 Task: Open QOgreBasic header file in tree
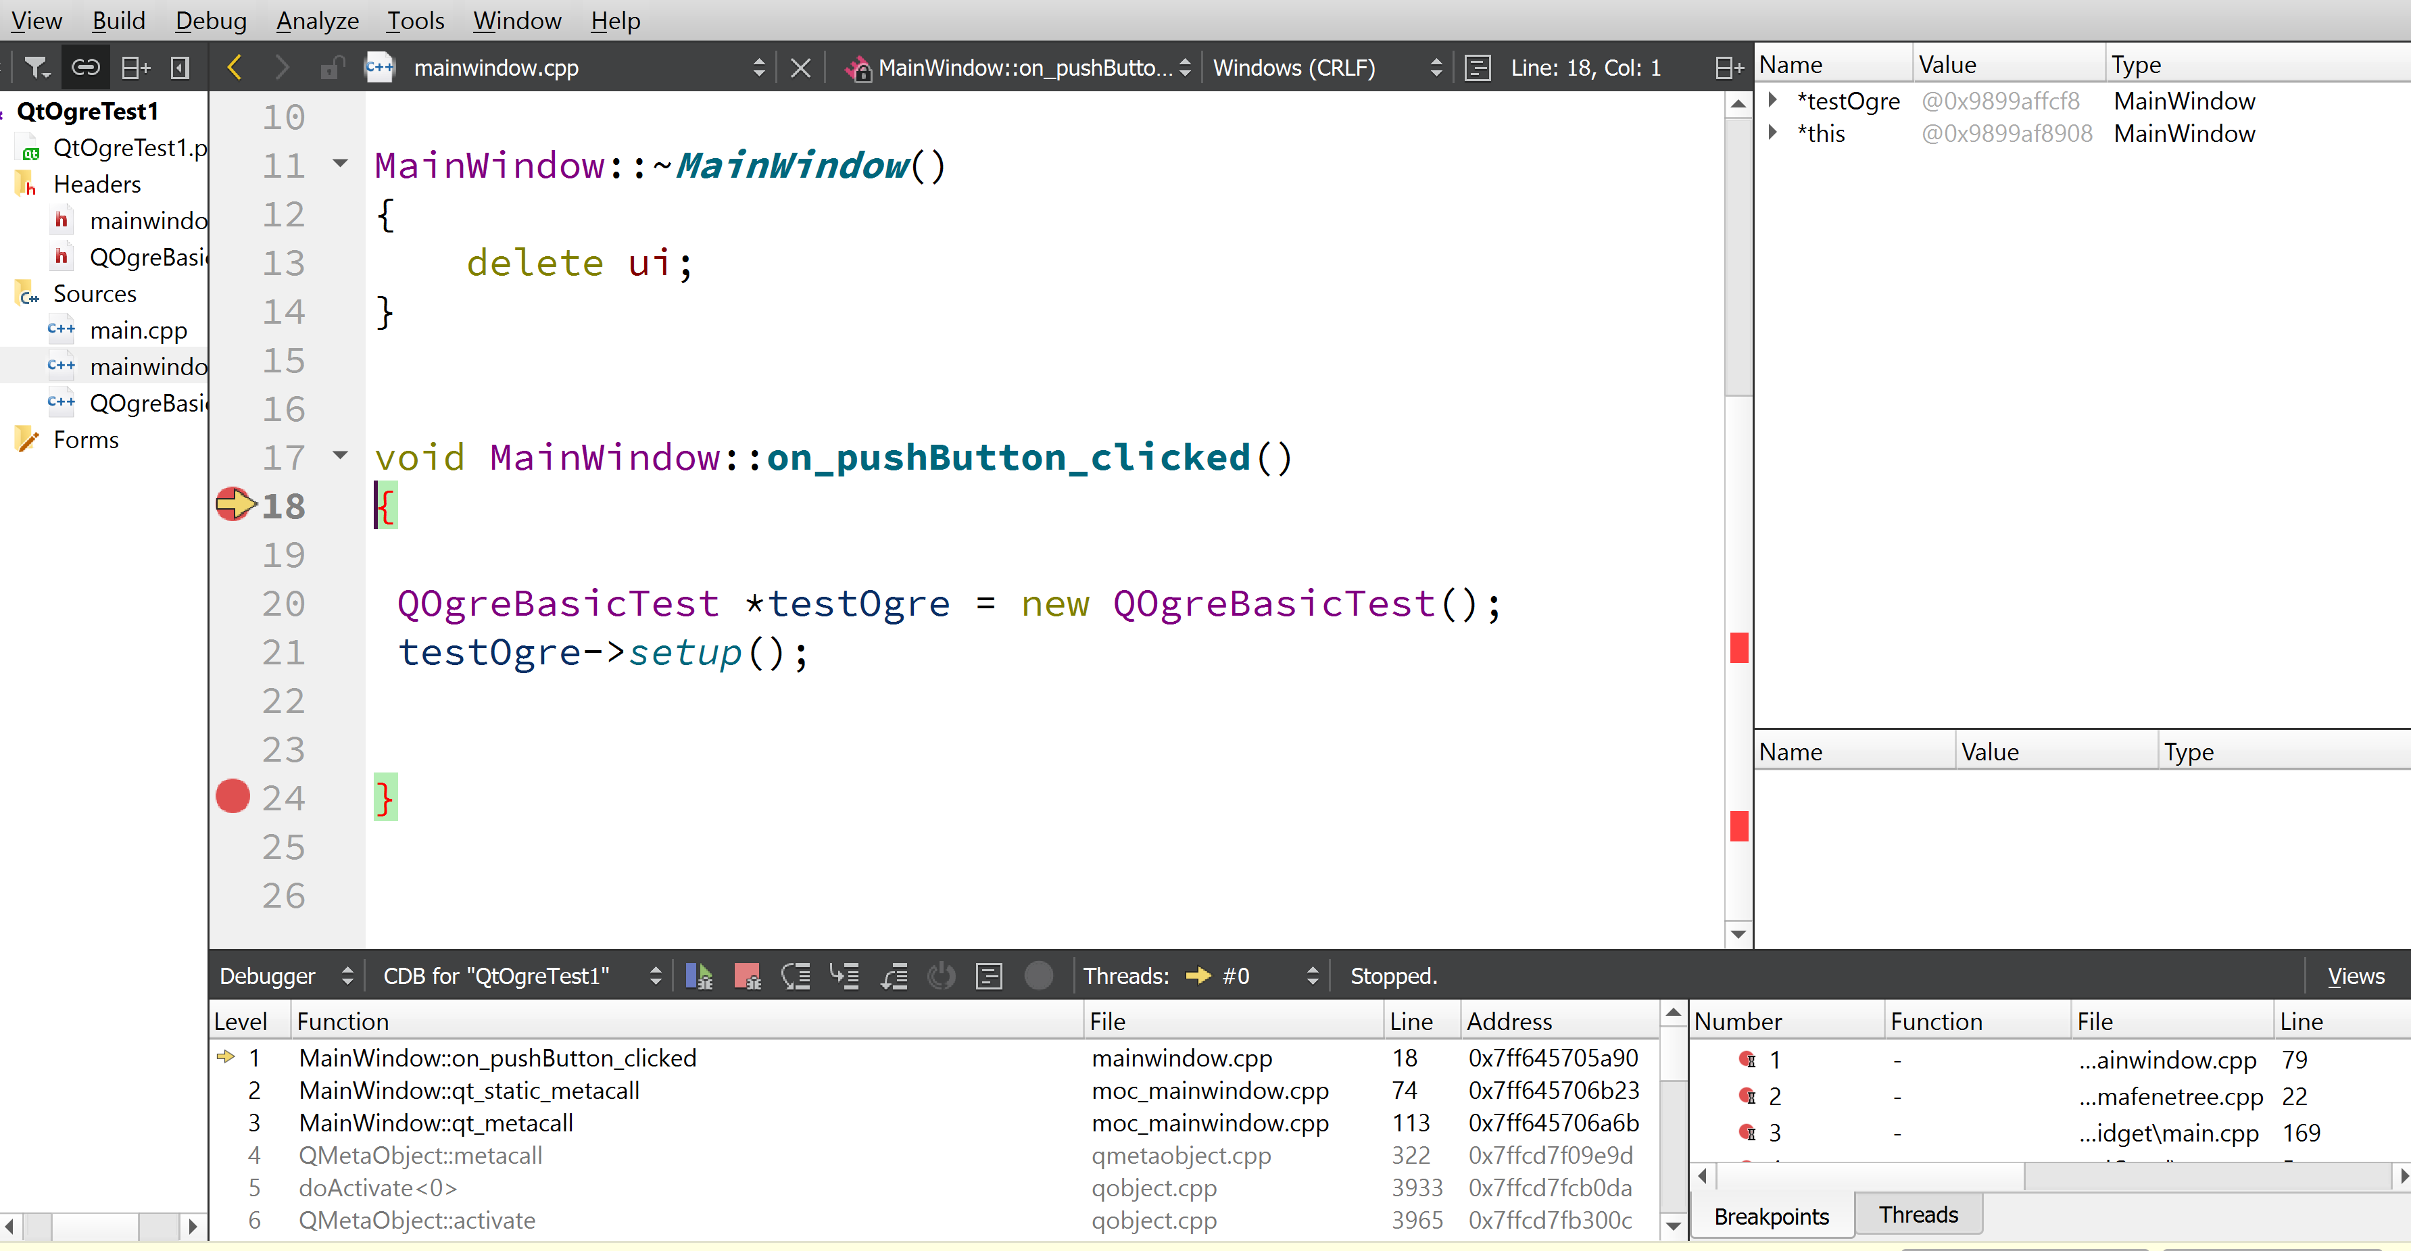click(148, 256)
